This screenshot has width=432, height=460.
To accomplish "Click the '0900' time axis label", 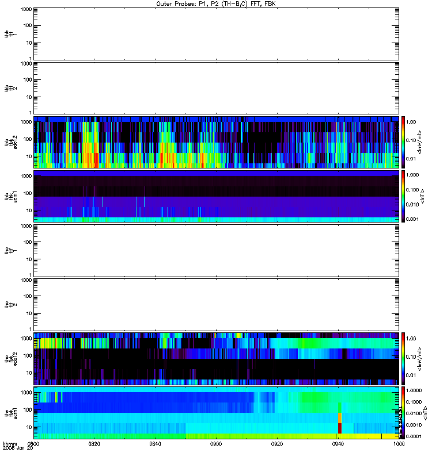I will pos(216,443).
